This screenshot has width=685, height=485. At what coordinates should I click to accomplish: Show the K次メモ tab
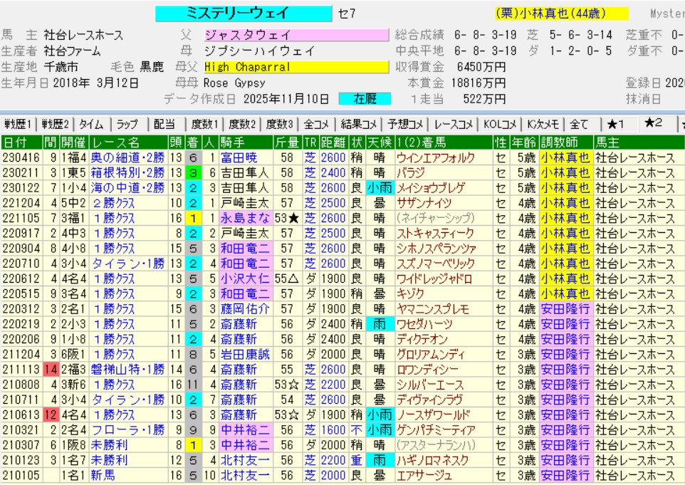click(543, 124)
